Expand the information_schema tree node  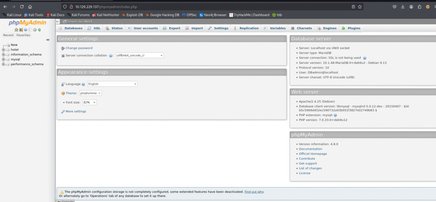[x=3, y=55]
